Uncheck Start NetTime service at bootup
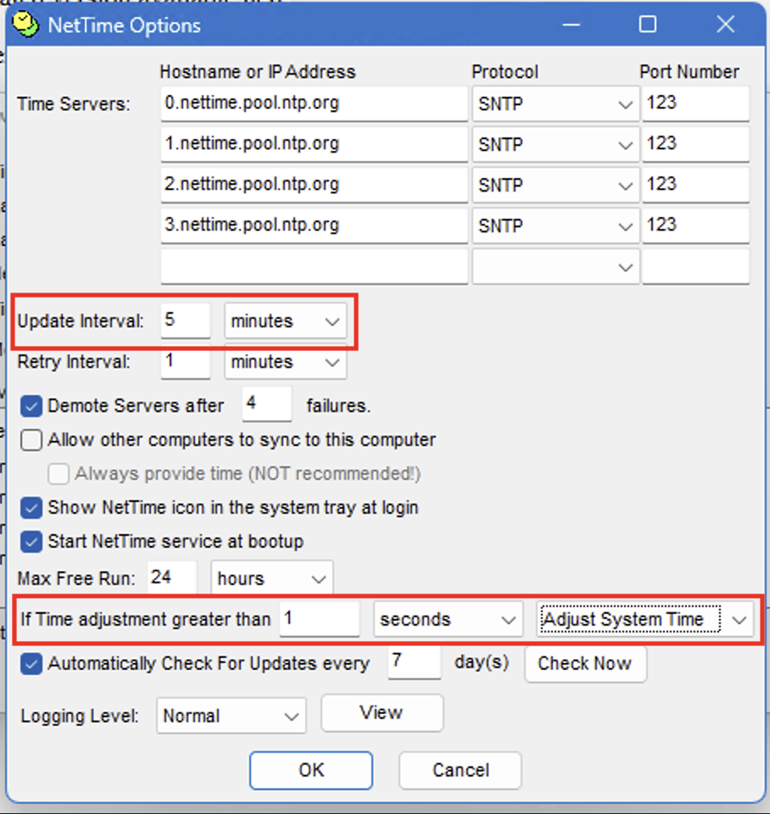Screen dimensions: 770x814 31,542
